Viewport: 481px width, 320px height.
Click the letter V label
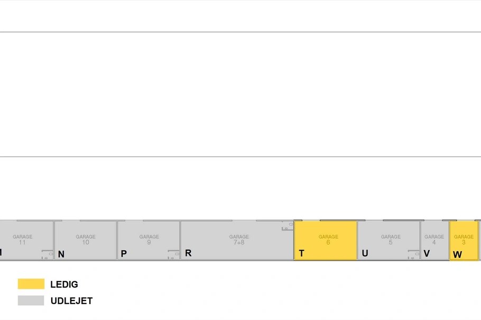tap(427, 253)
